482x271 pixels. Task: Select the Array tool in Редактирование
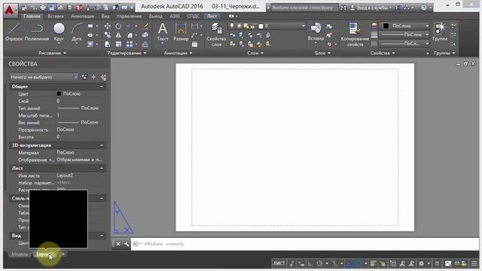tap(130, 44)
